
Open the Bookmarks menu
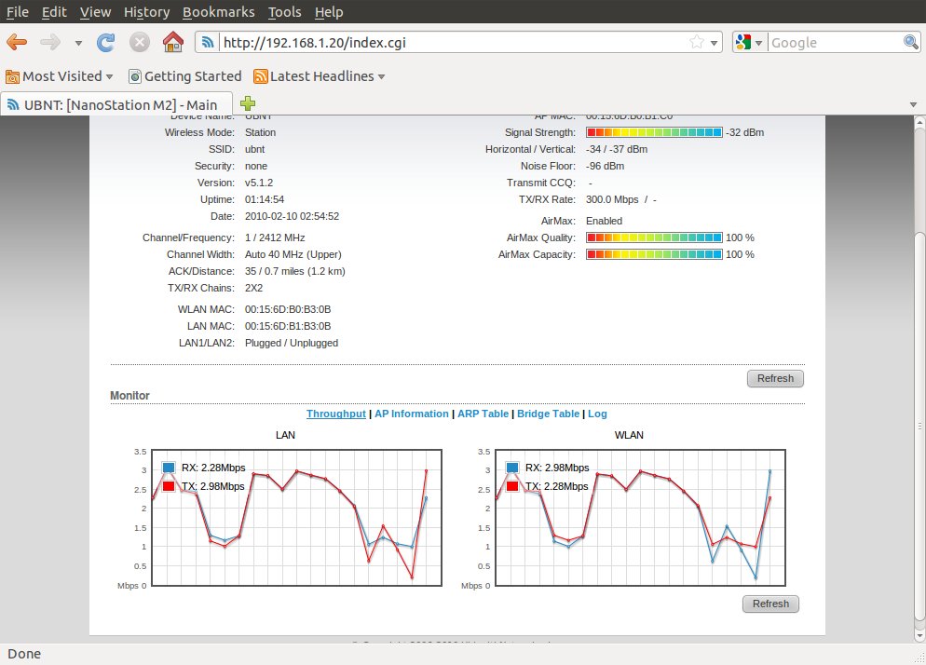coord(218,12)
